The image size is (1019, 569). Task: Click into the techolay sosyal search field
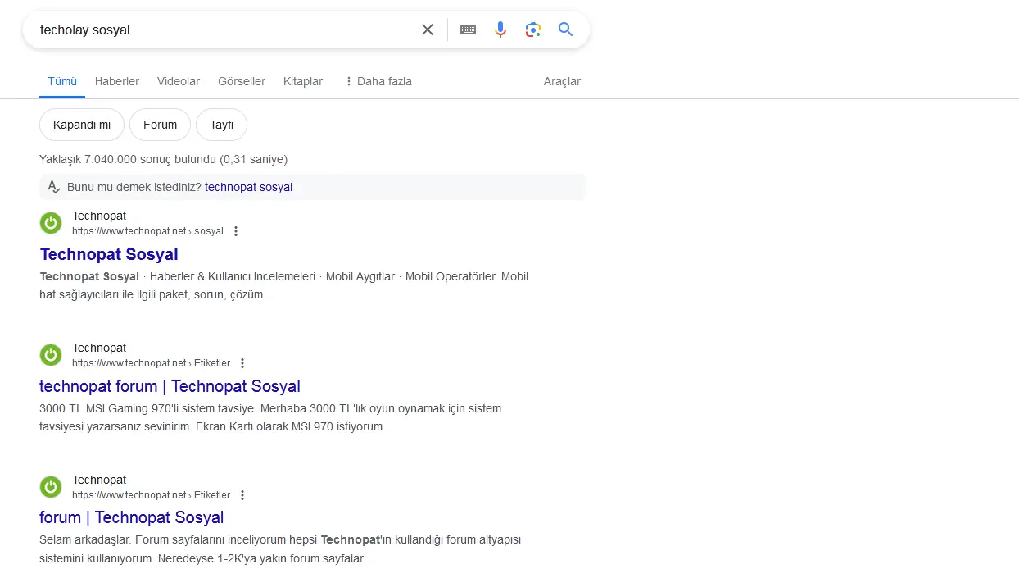(221, 30)
